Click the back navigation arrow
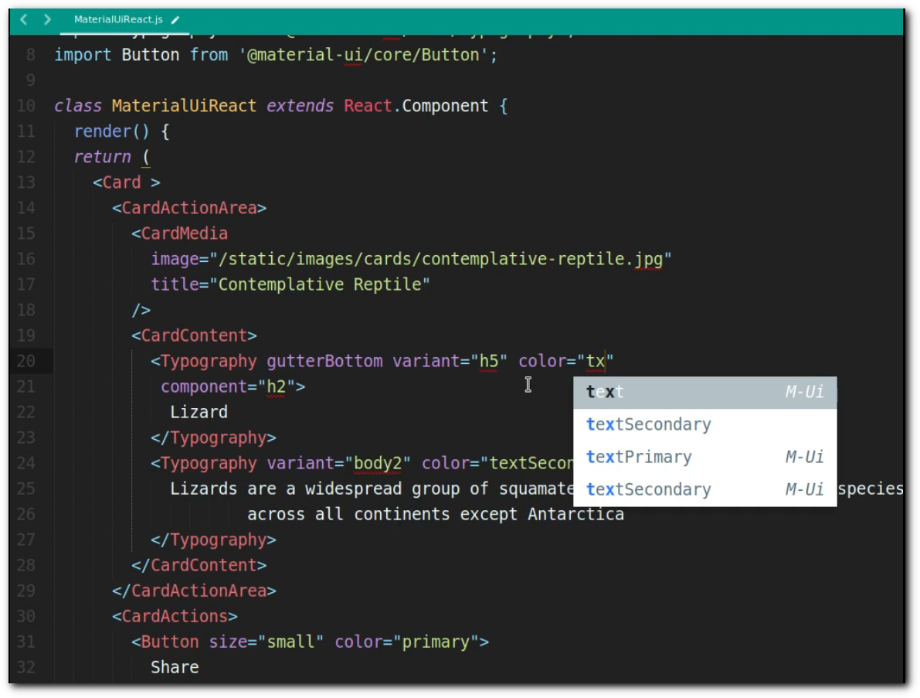This screenshot has width=920, height=698. [x=24, y=19]
